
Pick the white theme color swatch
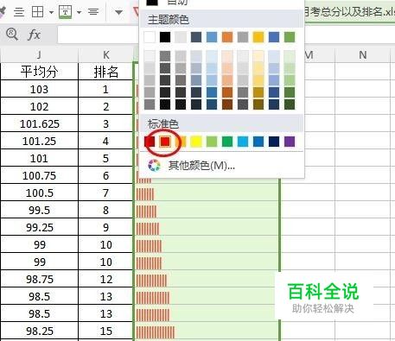[150, 37]
